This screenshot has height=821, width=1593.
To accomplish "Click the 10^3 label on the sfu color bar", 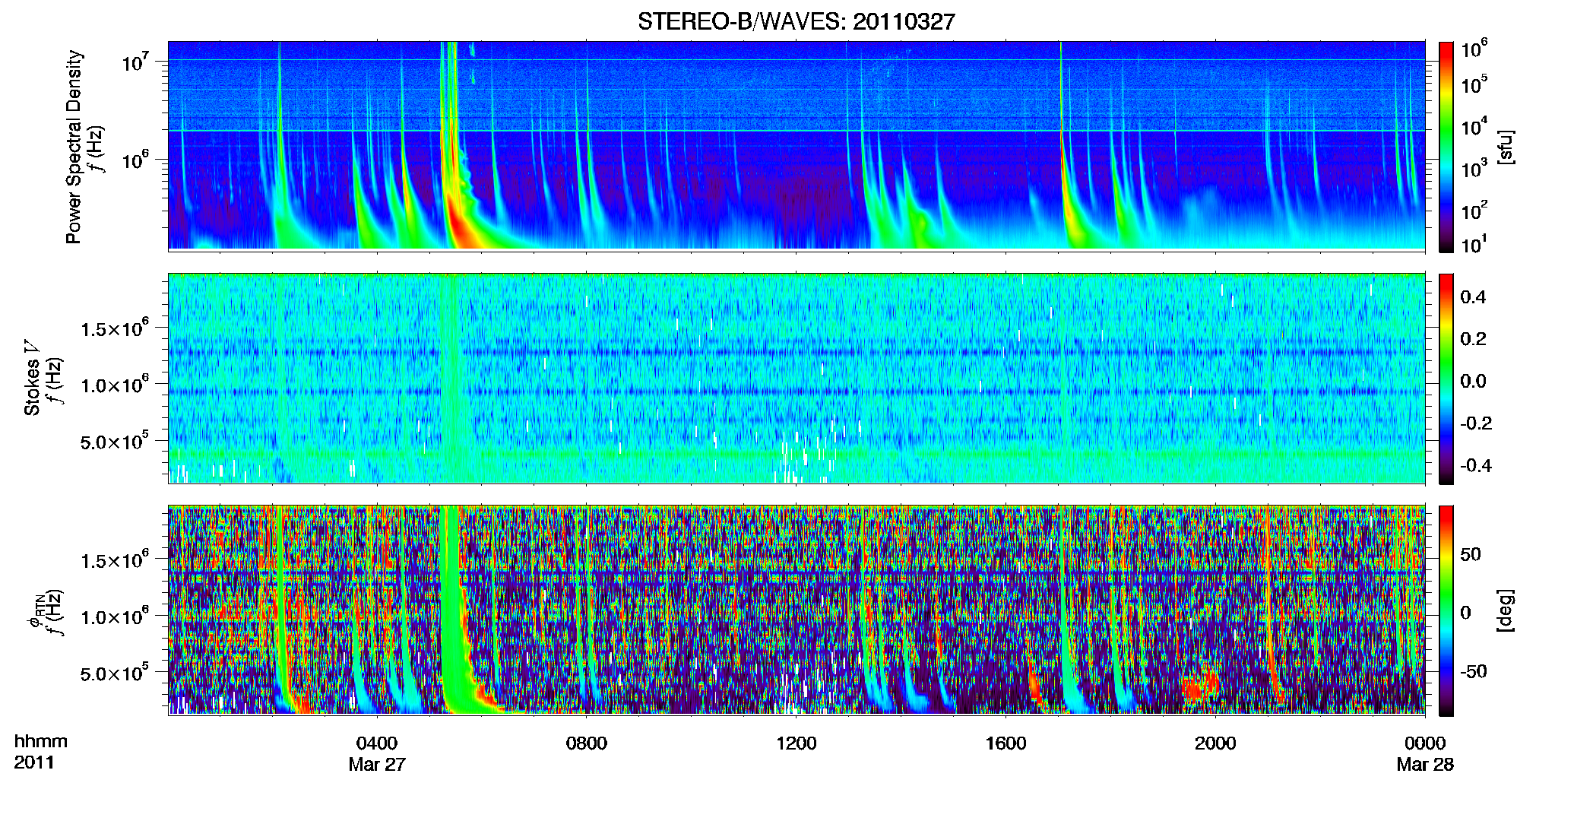I will pyautogui.click(x=1474, y=168).
